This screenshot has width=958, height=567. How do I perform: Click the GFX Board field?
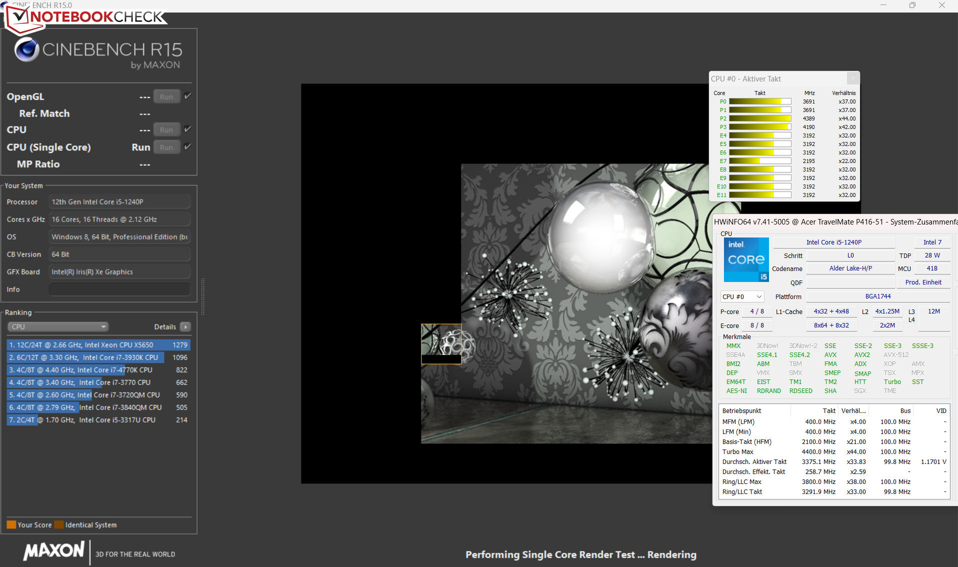coord(119,271)
